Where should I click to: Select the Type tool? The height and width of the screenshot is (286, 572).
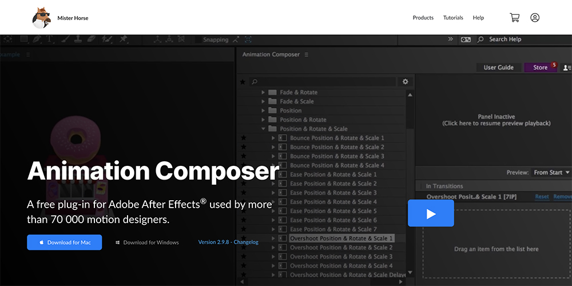49,39
